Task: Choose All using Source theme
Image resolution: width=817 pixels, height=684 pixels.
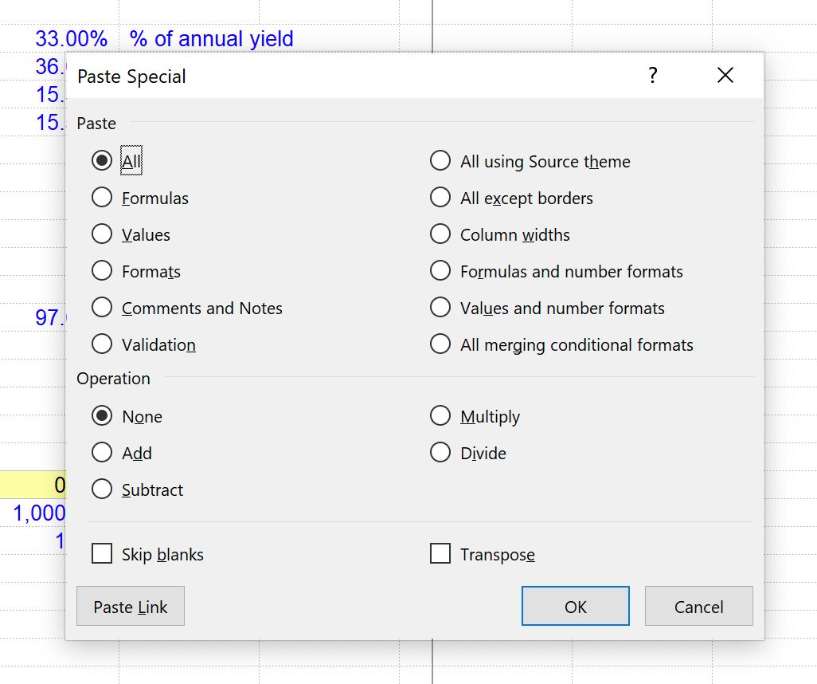Action: pos(440,161)
